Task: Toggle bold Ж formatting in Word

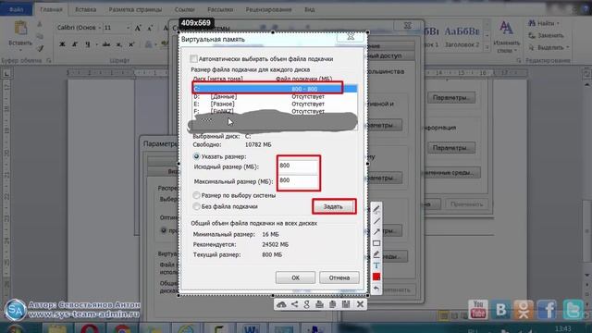Action: coord(62,44)
